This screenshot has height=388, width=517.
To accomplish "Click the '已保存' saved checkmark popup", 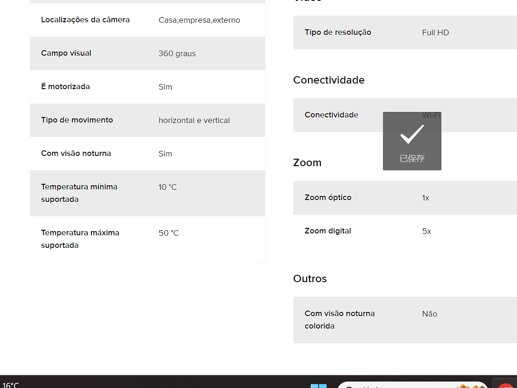I will (x=412, y=141).
